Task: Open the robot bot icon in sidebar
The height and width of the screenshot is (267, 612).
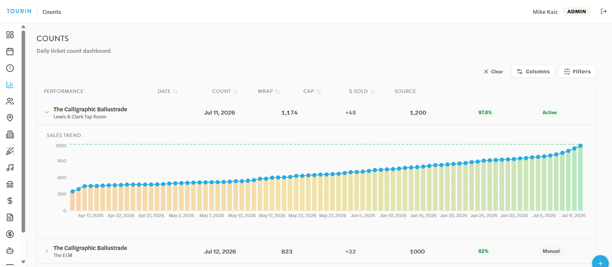Action: point(10,251)
